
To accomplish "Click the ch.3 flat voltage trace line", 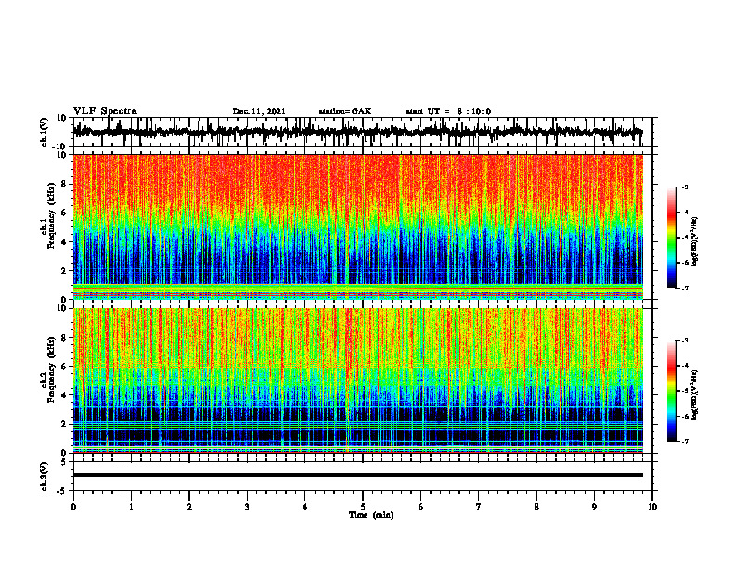I will [x=358, y=475].
